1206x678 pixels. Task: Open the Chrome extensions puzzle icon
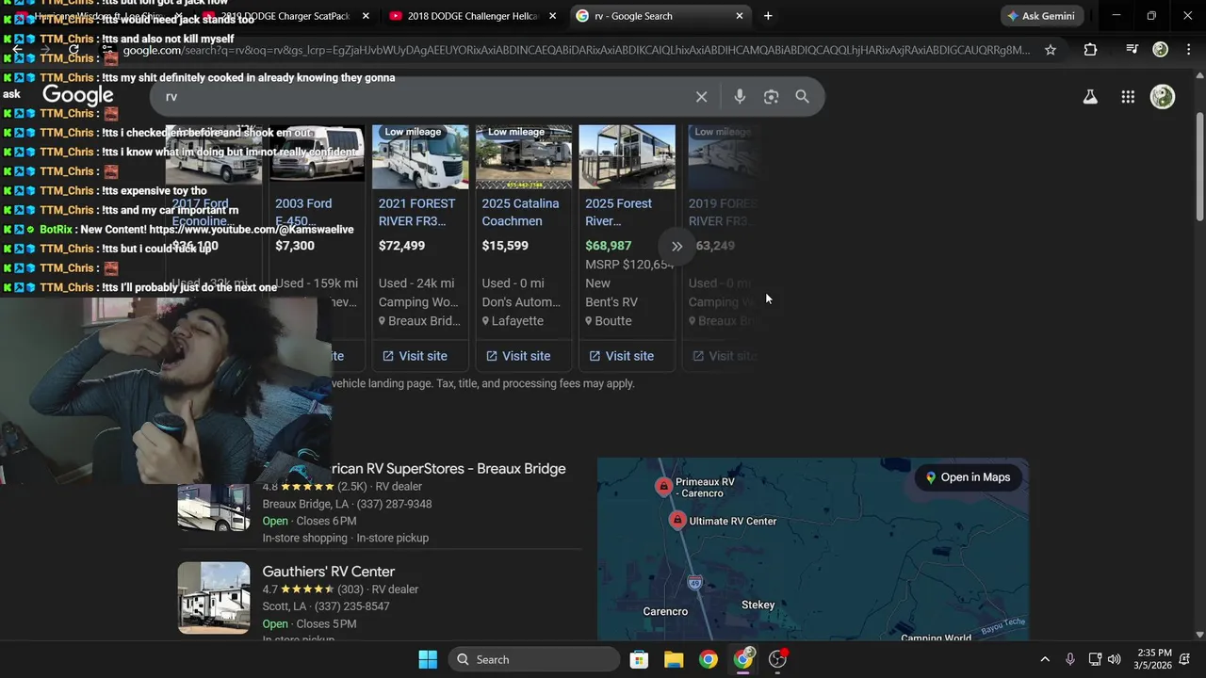[1090, 50]
